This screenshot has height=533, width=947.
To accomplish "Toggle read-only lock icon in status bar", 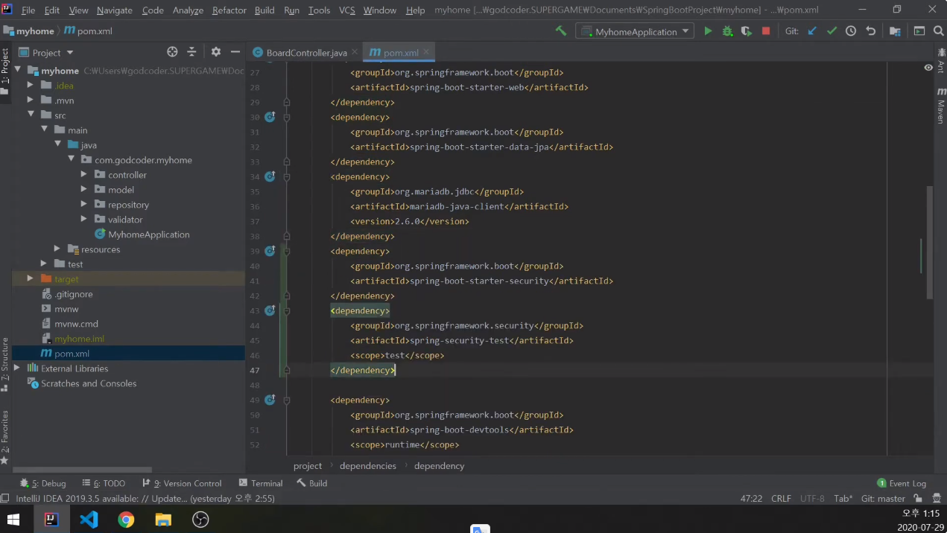I will point(918,499).
